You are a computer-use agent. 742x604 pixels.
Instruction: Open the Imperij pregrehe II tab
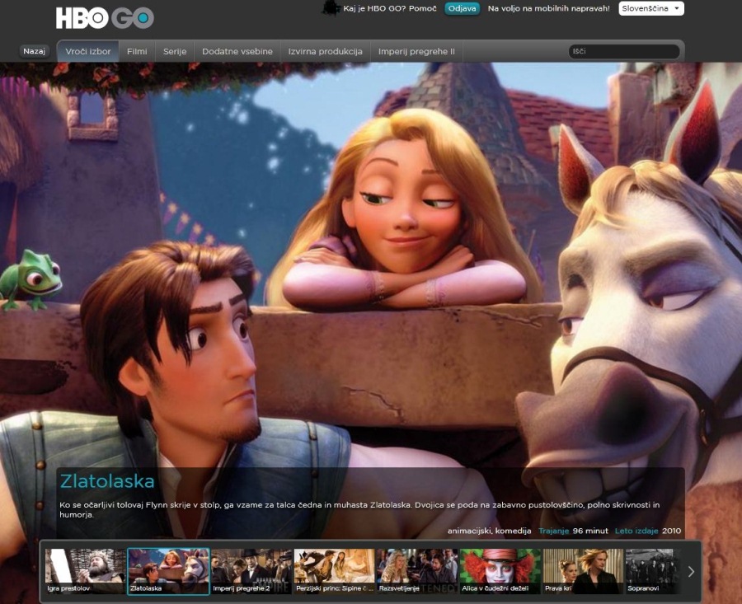click(x=416, y=51)
